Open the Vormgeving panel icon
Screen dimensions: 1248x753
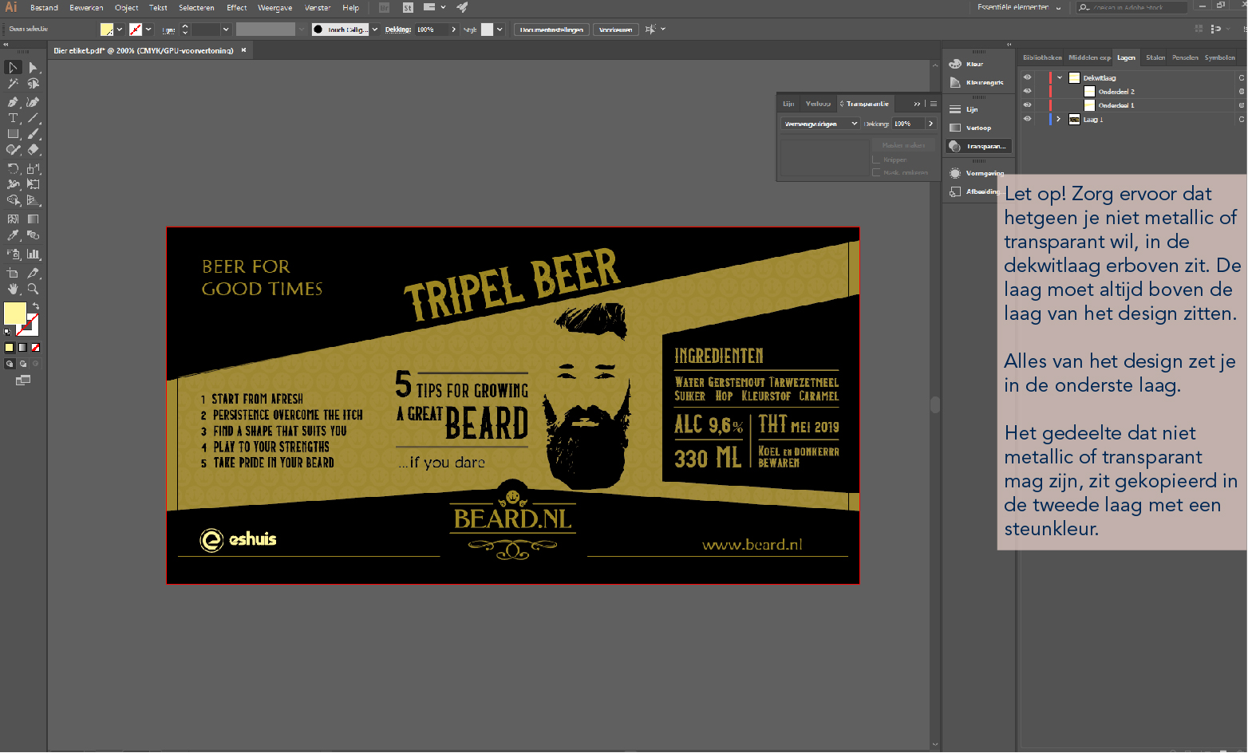click(955, 173)
